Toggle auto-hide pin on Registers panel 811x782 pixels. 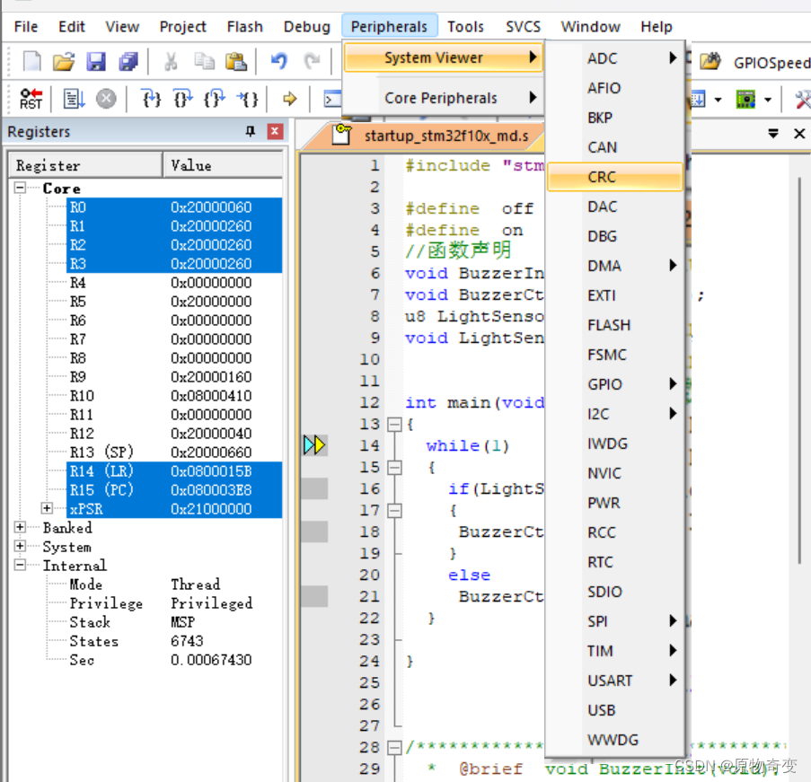pyautogui.click(x=252, y=132)
